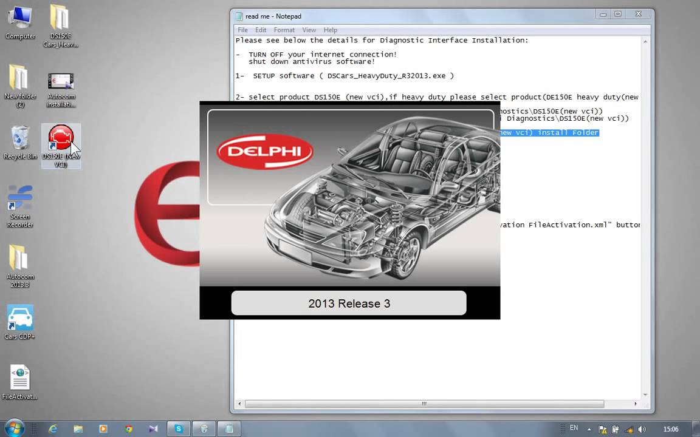700x437 pixels.
Task: Select the FileActivation file on desktop
Action: click(x=20, y=382)
